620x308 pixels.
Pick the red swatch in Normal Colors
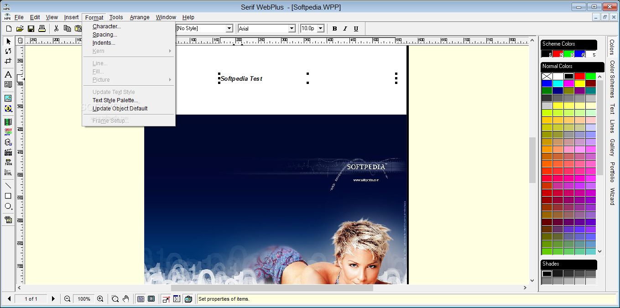579,76
